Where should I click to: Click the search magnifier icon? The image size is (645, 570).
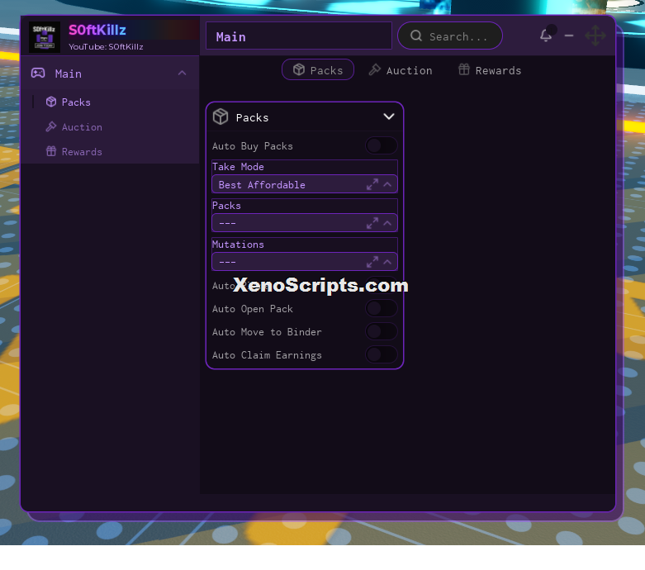tap(416, 36)
